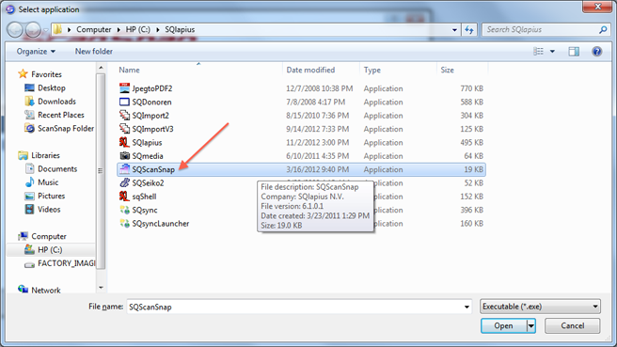The width and height of the screenshot is (617, 347).
Task: Open the Help button icon
Action: (596, 51)
